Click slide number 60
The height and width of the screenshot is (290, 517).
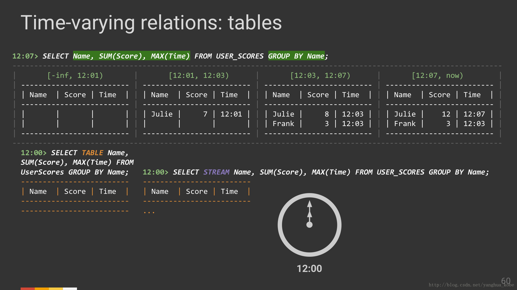click(506, 280)
